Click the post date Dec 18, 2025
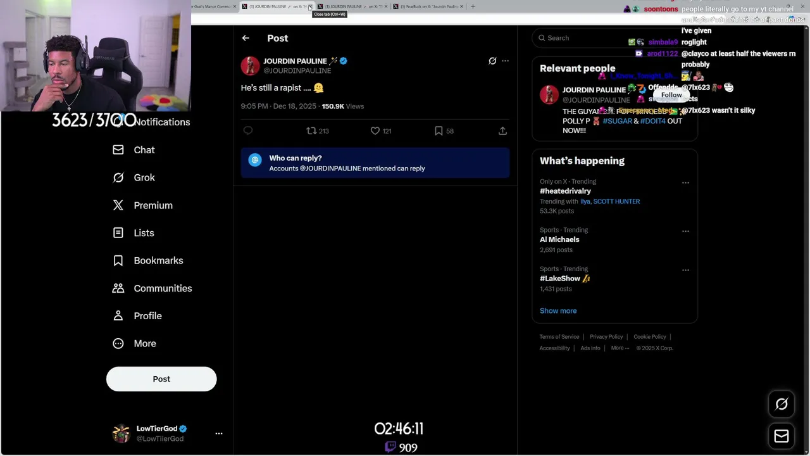810x456 pixels. point(295,106)
